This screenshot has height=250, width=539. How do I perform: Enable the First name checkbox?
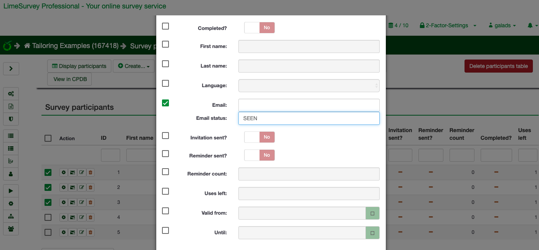pyautogui.click(x=165, y=44)
